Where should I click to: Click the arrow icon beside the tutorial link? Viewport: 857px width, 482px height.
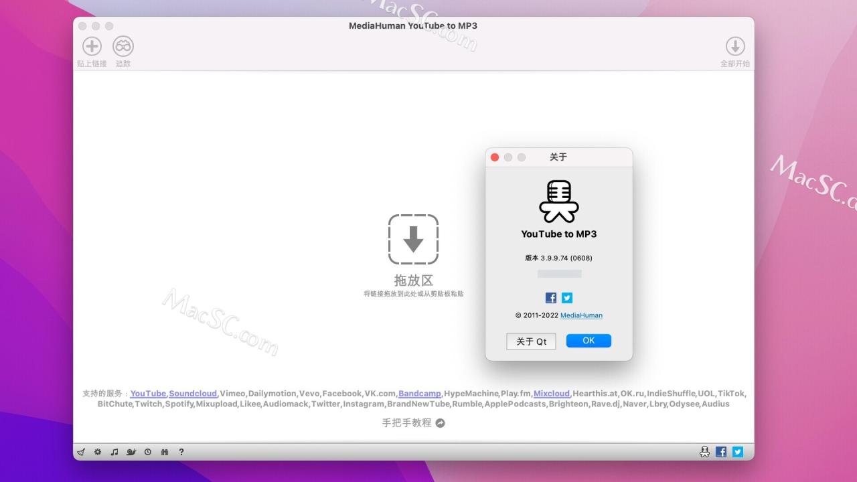click(x=440, y=423)
